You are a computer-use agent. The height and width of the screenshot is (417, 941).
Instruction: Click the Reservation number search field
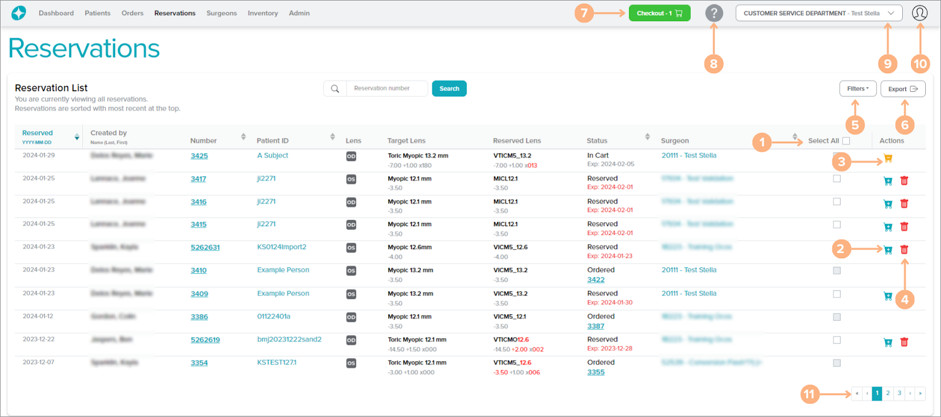coord(387,89)
